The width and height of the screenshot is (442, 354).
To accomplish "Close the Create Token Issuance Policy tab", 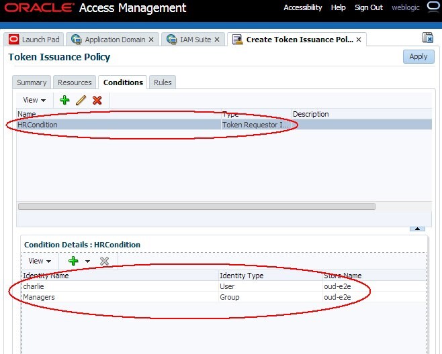I will tap(359, 40).
